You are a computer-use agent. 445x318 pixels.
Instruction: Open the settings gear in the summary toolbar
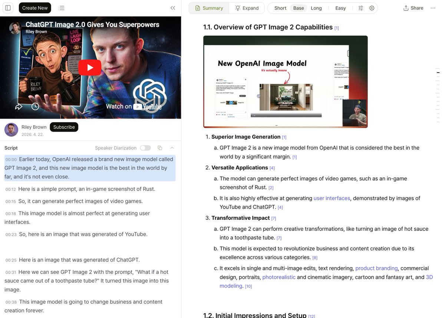[372, 8]
